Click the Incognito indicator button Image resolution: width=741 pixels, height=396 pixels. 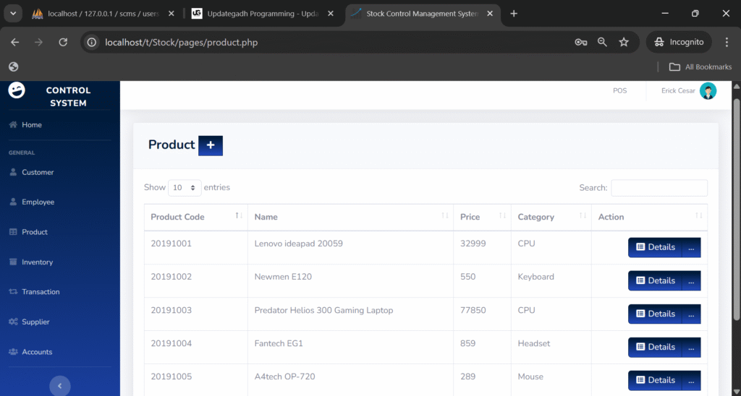click(679, 42)
